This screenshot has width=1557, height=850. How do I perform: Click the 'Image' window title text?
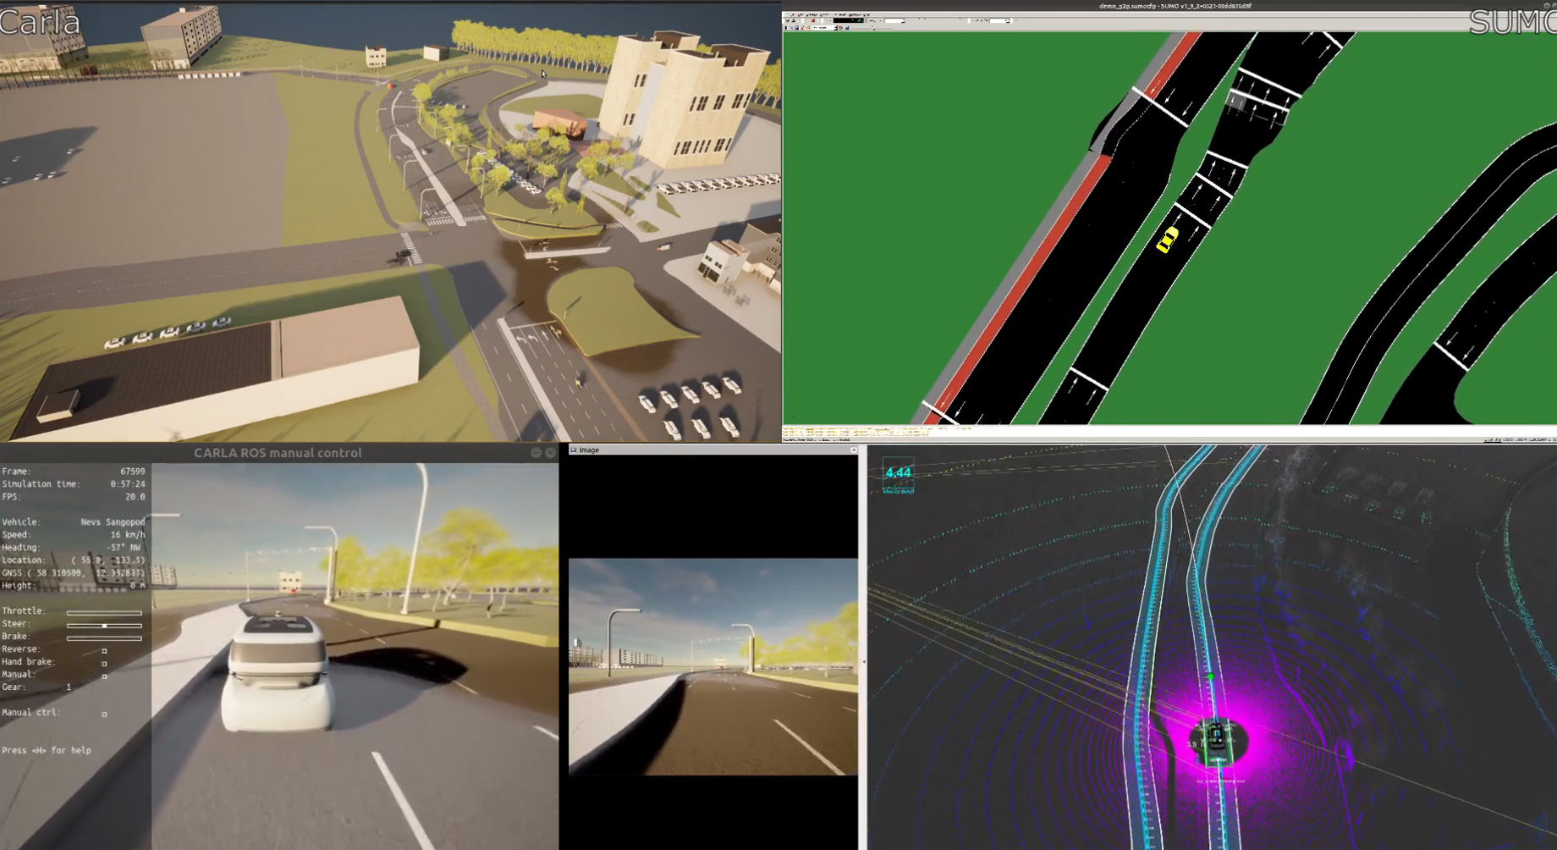[589, 450]
